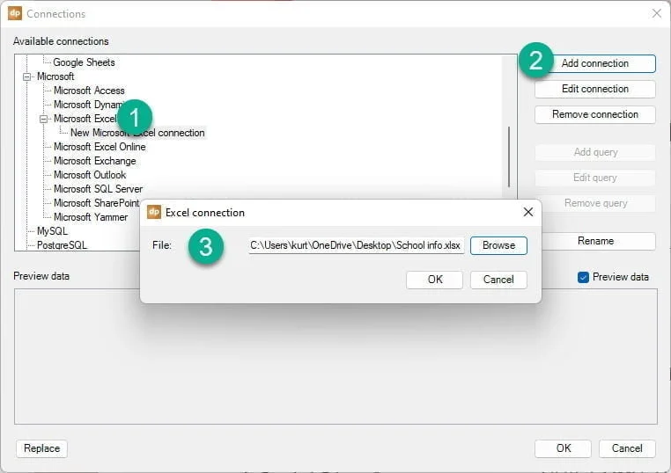Screen dimensions: 671x473
Task: Select Google Sheets in the connections tree
Action: [x=84, y=62]
